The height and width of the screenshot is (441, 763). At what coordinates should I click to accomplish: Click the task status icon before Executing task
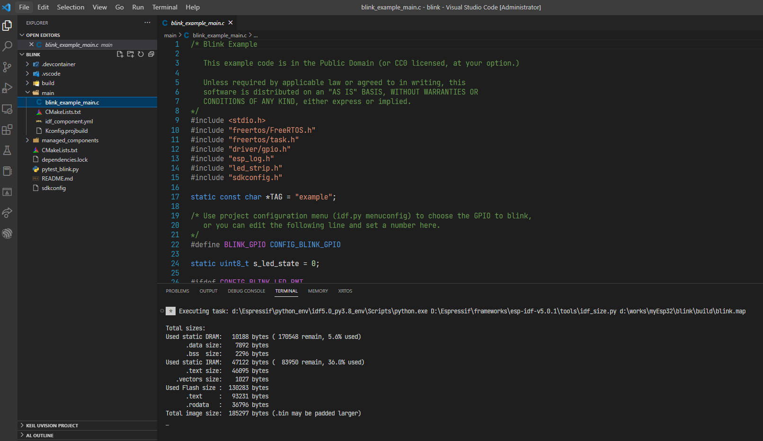(x=170, y=311)
